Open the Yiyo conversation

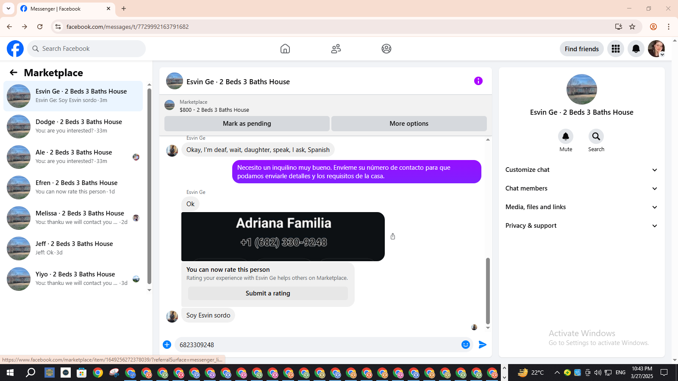[73, 279]
